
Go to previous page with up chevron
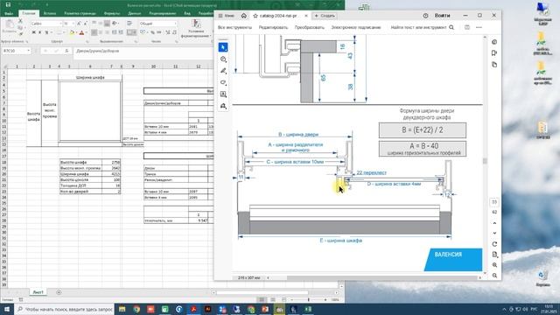click(x=494, y=223)
